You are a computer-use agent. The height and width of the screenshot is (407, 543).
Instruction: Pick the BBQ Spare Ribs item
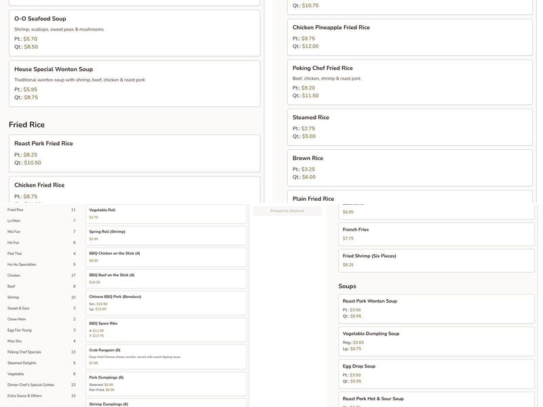click(x=166, y=329)
